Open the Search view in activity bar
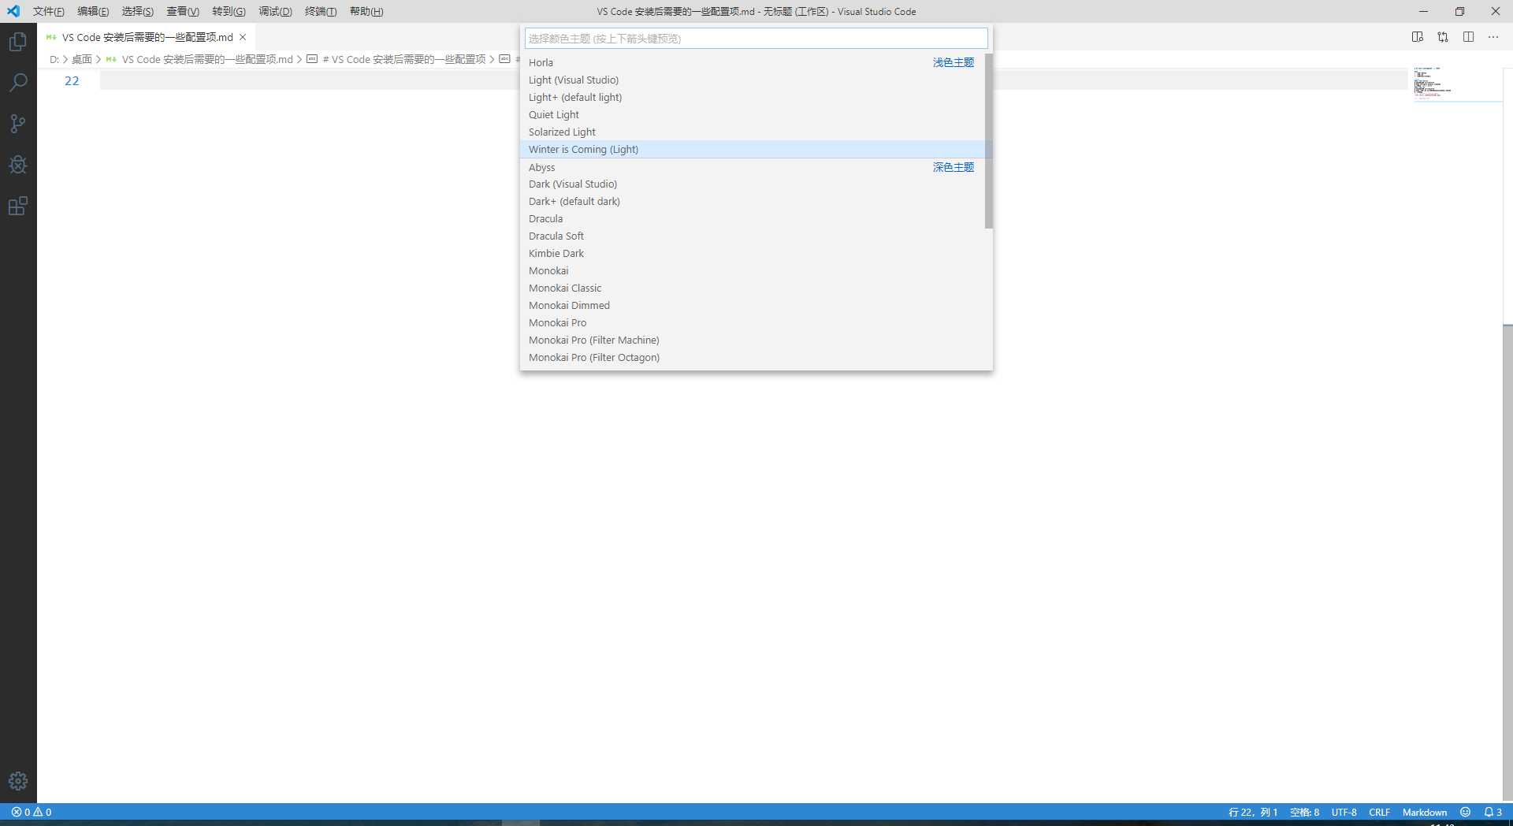1513x826 pixels. [18, 82]
